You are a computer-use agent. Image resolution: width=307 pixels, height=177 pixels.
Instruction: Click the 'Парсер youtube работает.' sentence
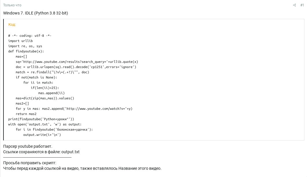28,146
